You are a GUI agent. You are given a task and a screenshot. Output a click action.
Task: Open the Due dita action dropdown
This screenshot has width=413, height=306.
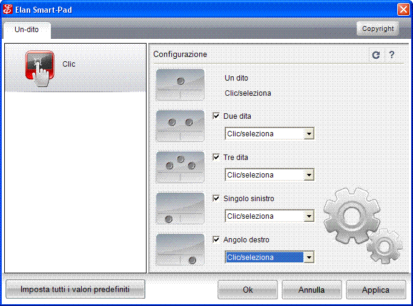pos(269,134)
